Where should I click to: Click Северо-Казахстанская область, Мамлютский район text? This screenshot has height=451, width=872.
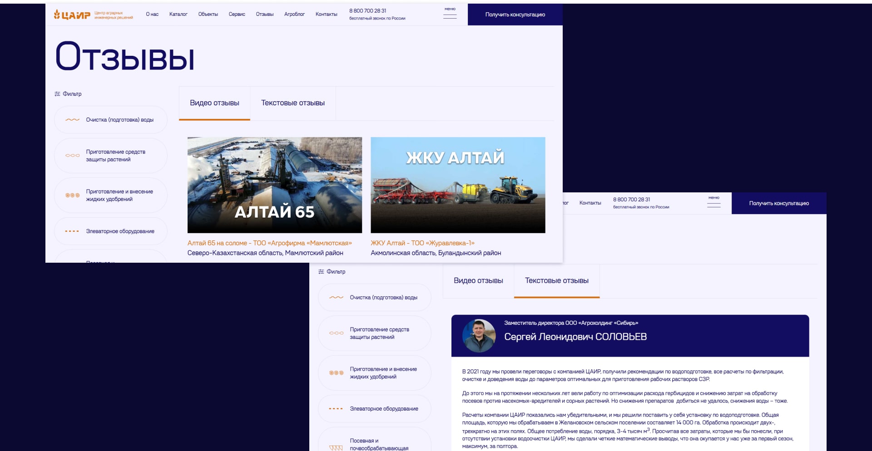(265, 253)
